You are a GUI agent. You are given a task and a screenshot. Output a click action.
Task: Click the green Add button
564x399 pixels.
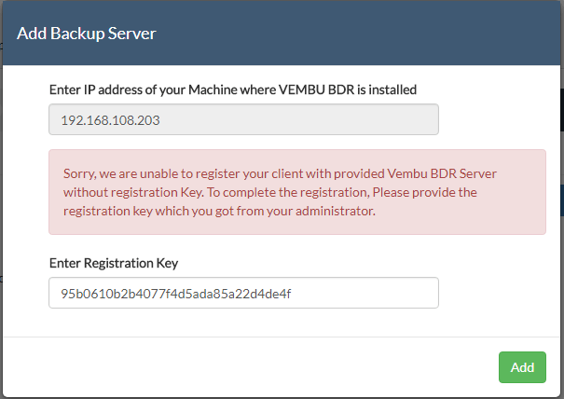tap(522, 367)
